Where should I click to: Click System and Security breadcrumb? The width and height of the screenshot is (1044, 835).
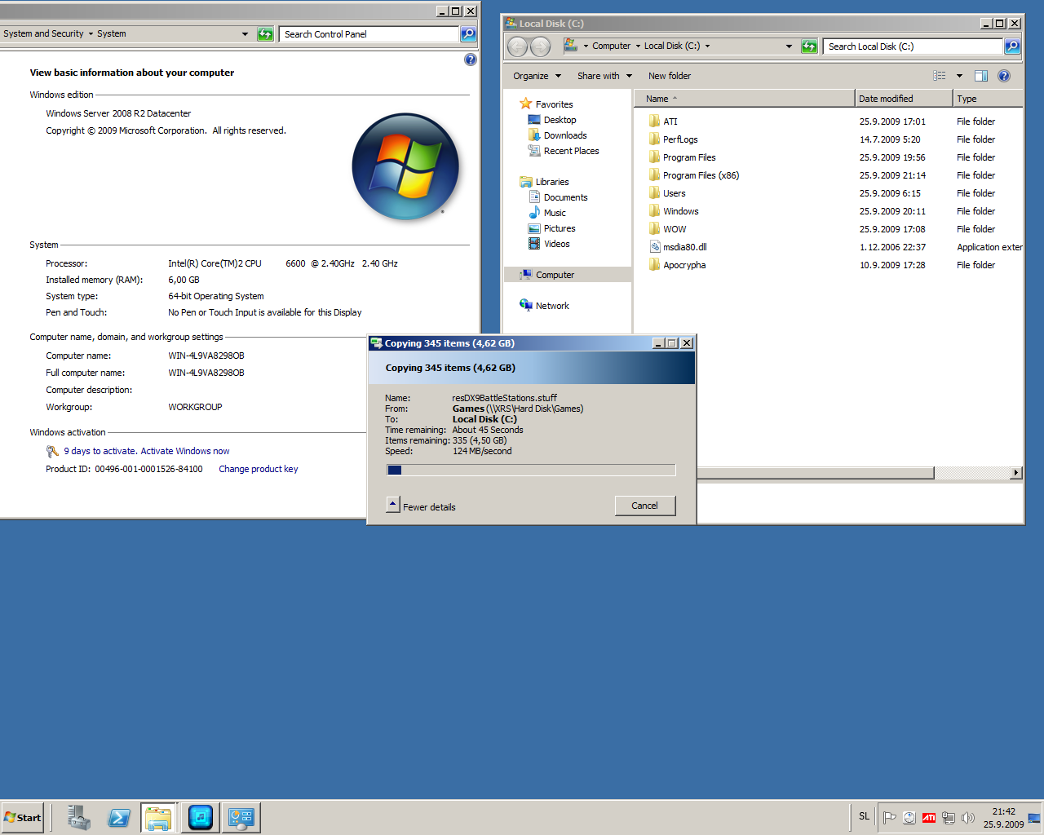[x=43, y=34]
